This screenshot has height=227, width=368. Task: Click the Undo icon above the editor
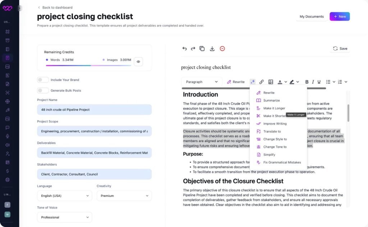pyautogui.click(x=184, y=48)
